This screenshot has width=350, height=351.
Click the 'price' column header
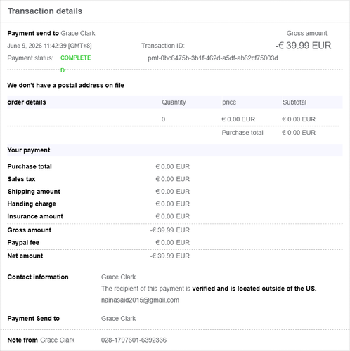click(x=229, y=102)
